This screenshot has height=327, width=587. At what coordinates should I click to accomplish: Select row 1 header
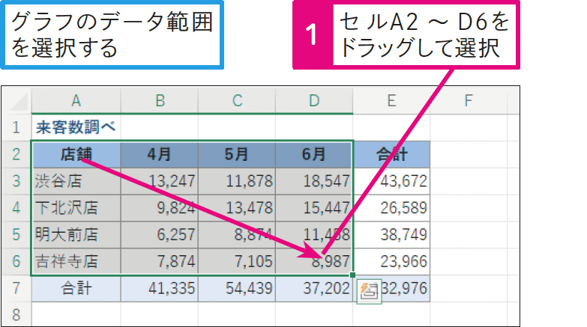16,127
